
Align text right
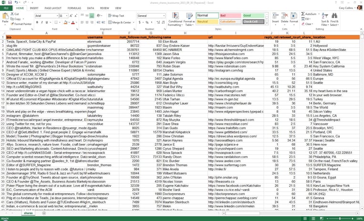click(92, 22)
